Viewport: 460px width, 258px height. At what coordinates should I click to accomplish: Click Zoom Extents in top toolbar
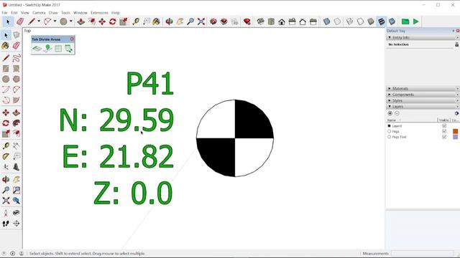point(201,21)
